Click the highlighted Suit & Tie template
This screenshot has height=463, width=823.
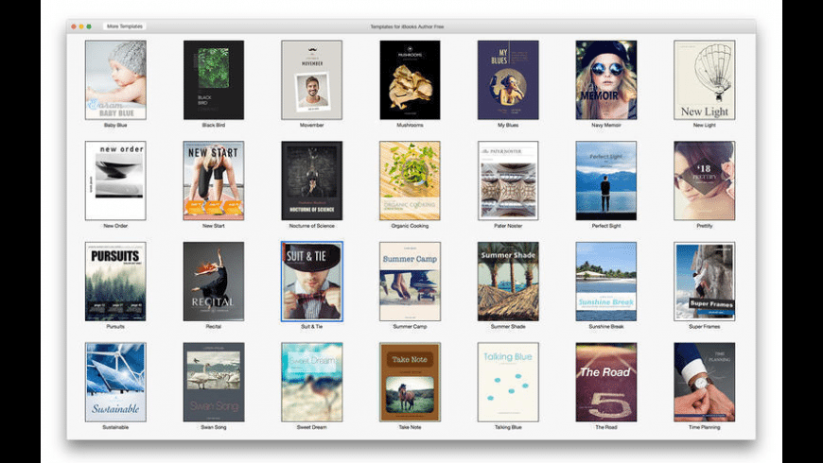pyautogui.click(x=312, y=281)
